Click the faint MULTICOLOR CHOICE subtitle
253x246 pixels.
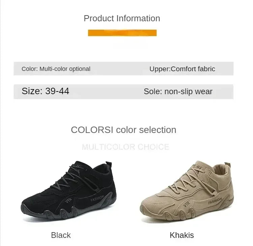125,147
